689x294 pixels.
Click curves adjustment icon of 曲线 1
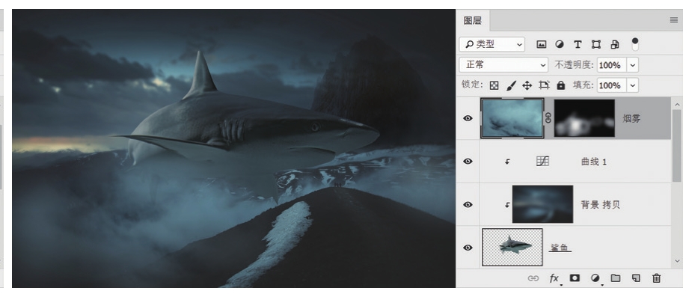coord(542,162)
